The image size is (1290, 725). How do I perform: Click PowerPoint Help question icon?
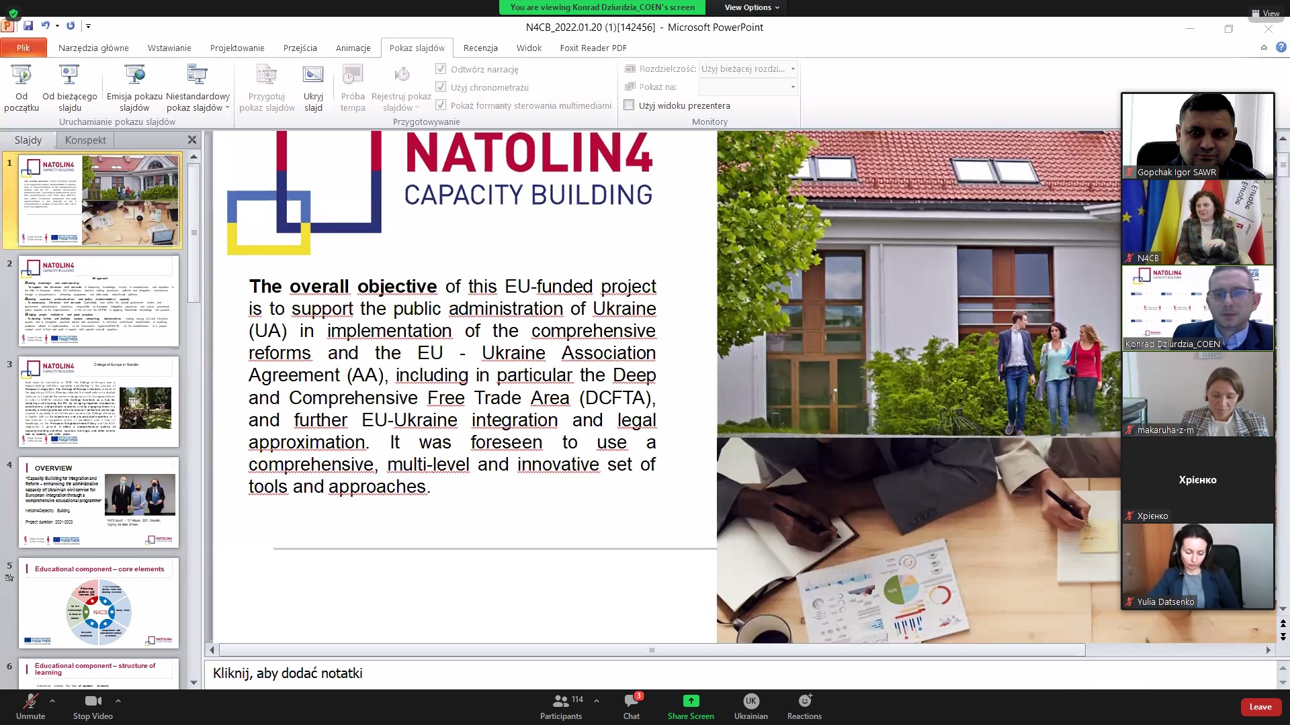click(x=1281, y=47)
